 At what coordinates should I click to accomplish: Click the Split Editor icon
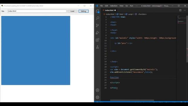click(x=180, y=10)
